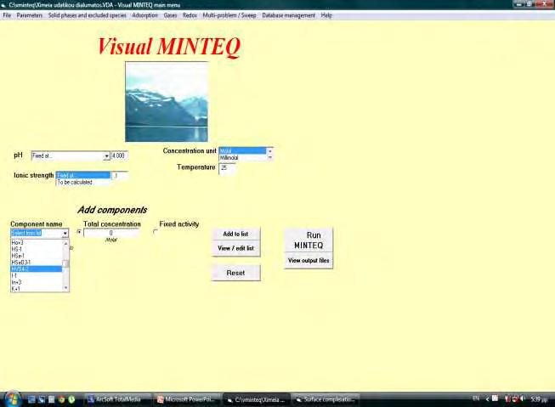Open the Windows Start orb
The width and height of the screenshot is (555, 407).
(x=12, y=399)
